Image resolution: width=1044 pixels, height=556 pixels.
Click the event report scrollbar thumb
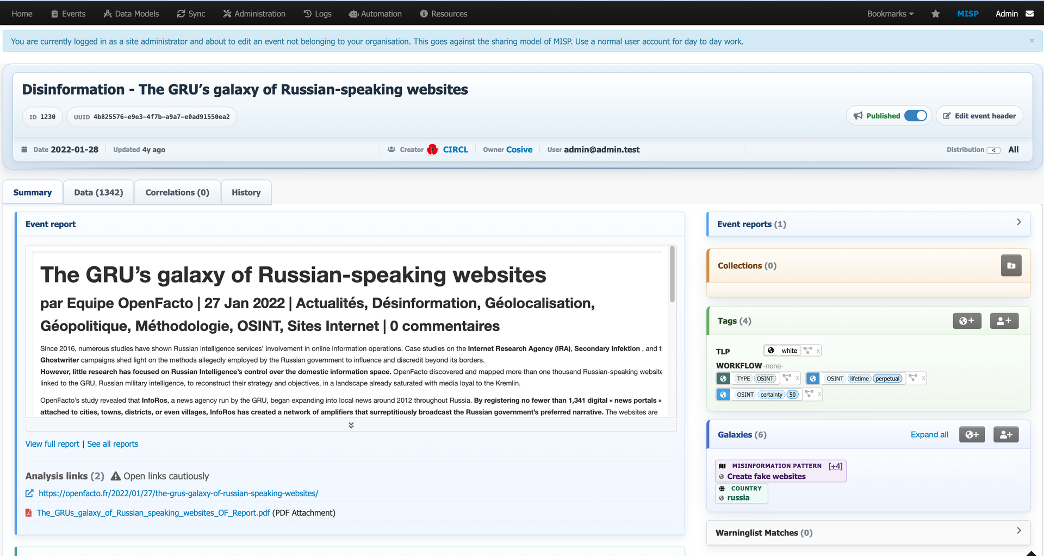[673, 274]
